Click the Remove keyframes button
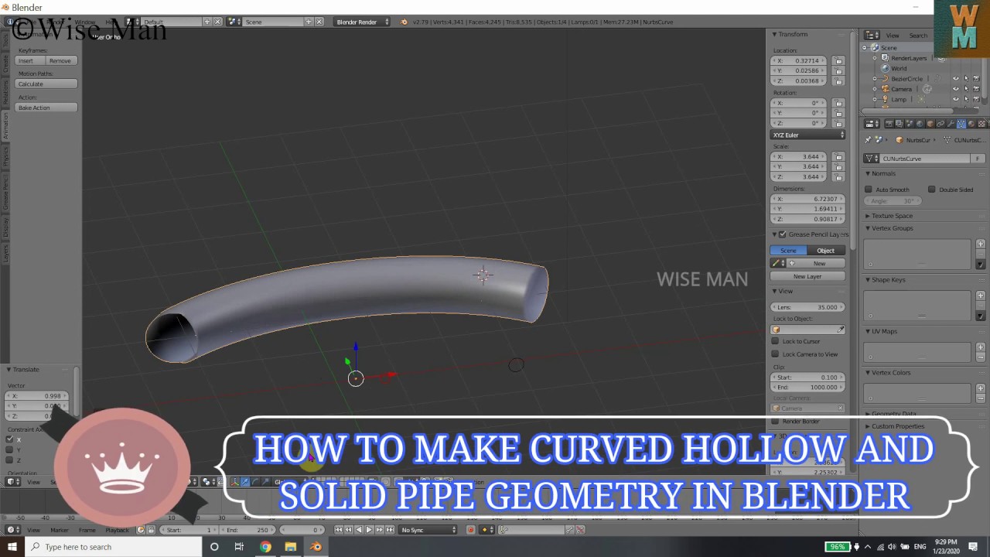This screenshot has height=557, width=990. pos(60,60)
